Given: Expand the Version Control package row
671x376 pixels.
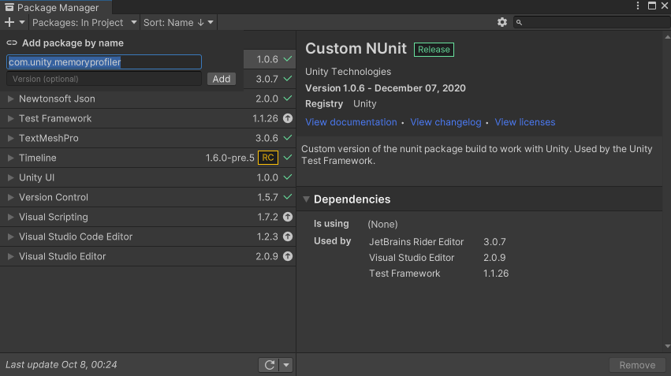Looking at the screenshot, I should (11, 197).
